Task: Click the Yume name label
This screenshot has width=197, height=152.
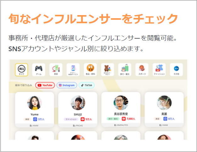Action: click(34, 115)
